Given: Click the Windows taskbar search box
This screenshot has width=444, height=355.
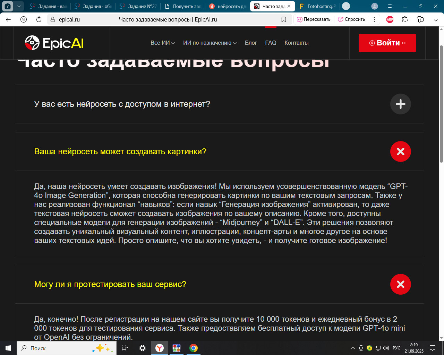Looking at the screenshot, I should (x=67, y=348).
